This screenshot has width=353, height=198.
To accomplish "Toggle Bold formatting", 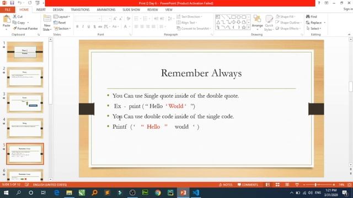I will (77, 26).
